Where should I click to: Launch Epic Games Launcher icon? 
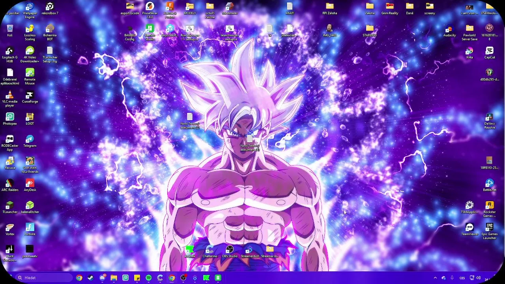point(490,232)
